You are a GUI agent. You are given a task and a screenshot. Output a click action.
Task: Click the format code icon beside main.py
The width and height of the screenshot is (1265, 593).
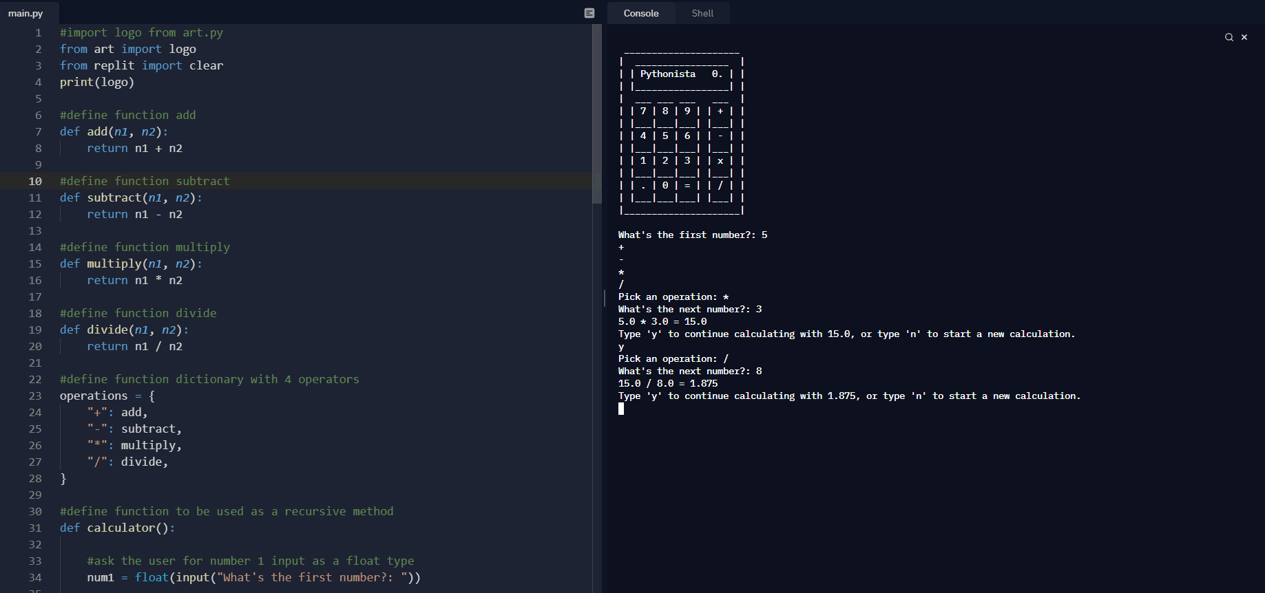589,13
